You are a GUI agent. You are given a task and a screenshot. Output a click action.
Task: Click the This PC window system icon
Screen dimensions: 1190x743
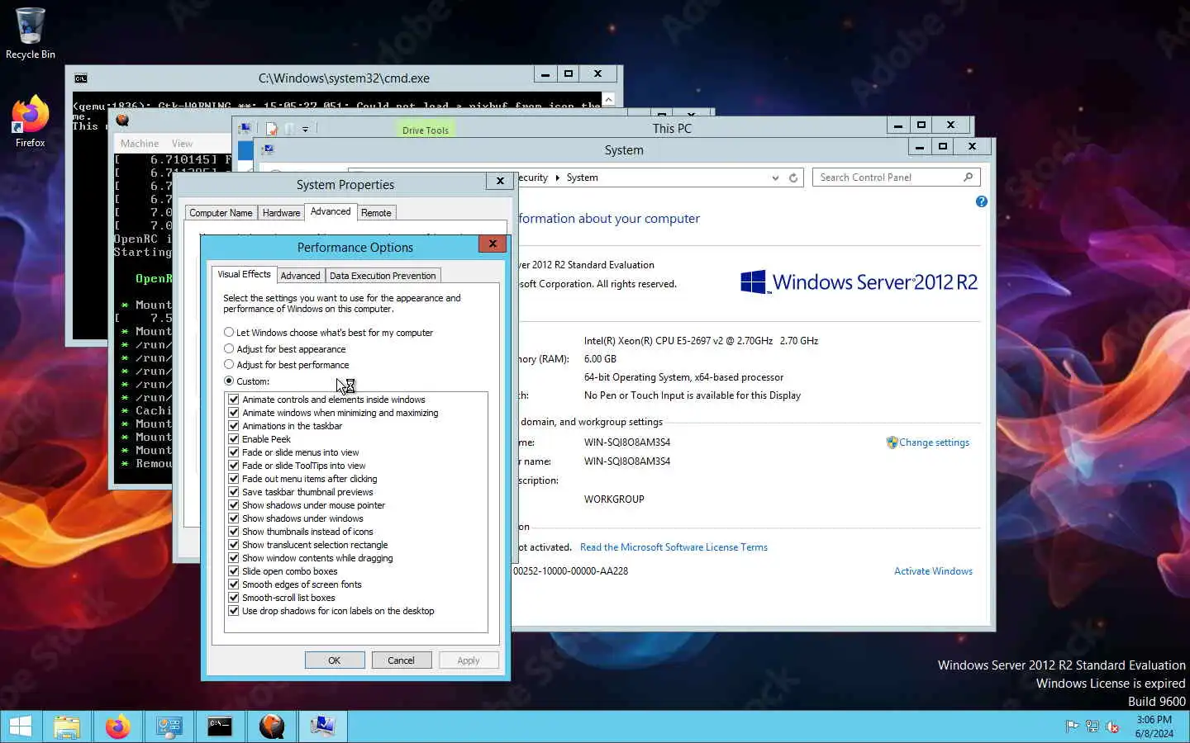tap(245, 128)
